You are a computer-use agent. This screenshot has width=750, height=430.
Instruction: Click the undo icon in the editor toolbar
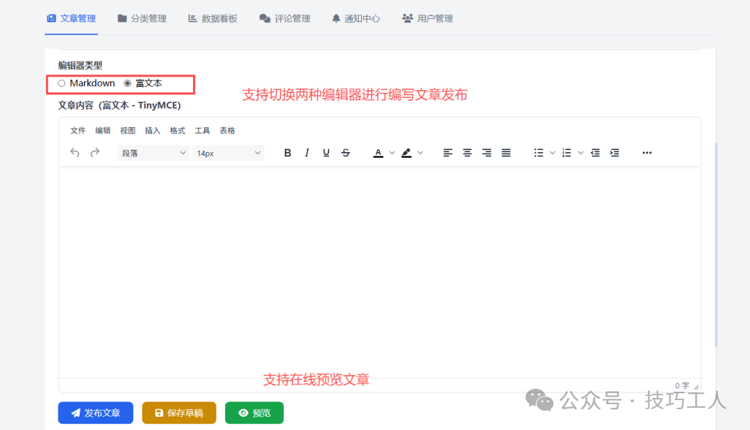coord(74,152)
